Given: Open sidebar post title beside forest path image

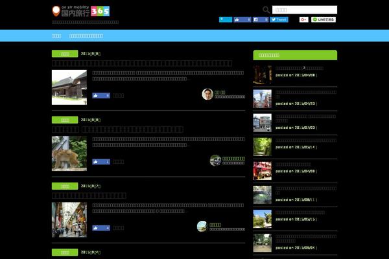Looking at the screenshot, I should coord(306,141).
